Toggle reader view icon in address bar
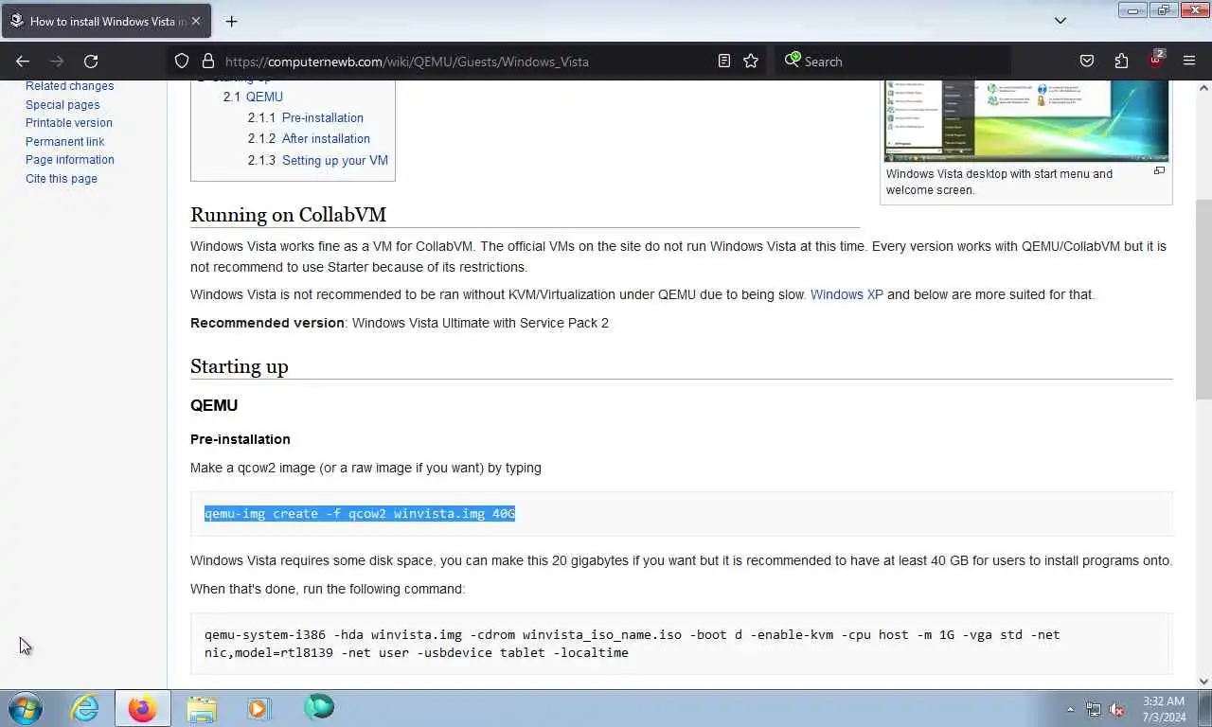This screenshot has height=727, width=1212. click(x=724, y=62)
